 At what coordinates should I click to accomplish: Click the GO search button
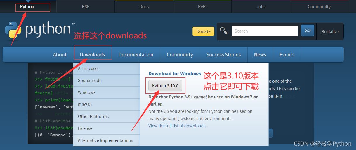(x=308, y=31)
